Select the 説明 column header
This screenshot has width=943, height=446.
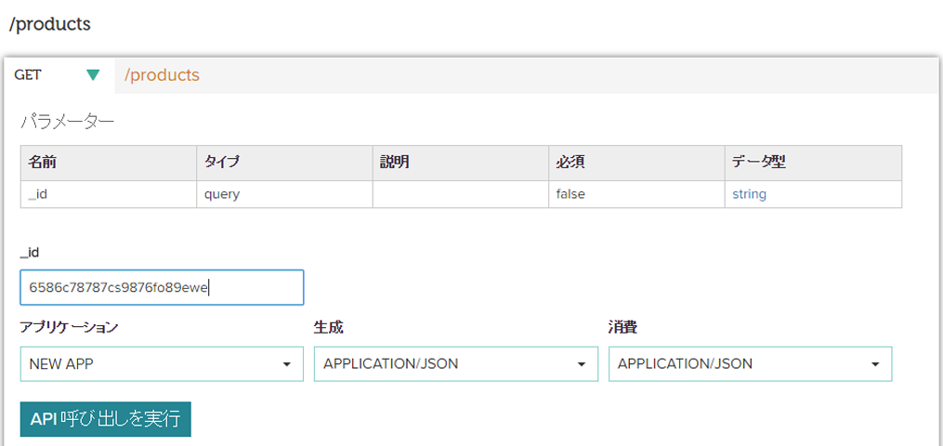point(395,163)
